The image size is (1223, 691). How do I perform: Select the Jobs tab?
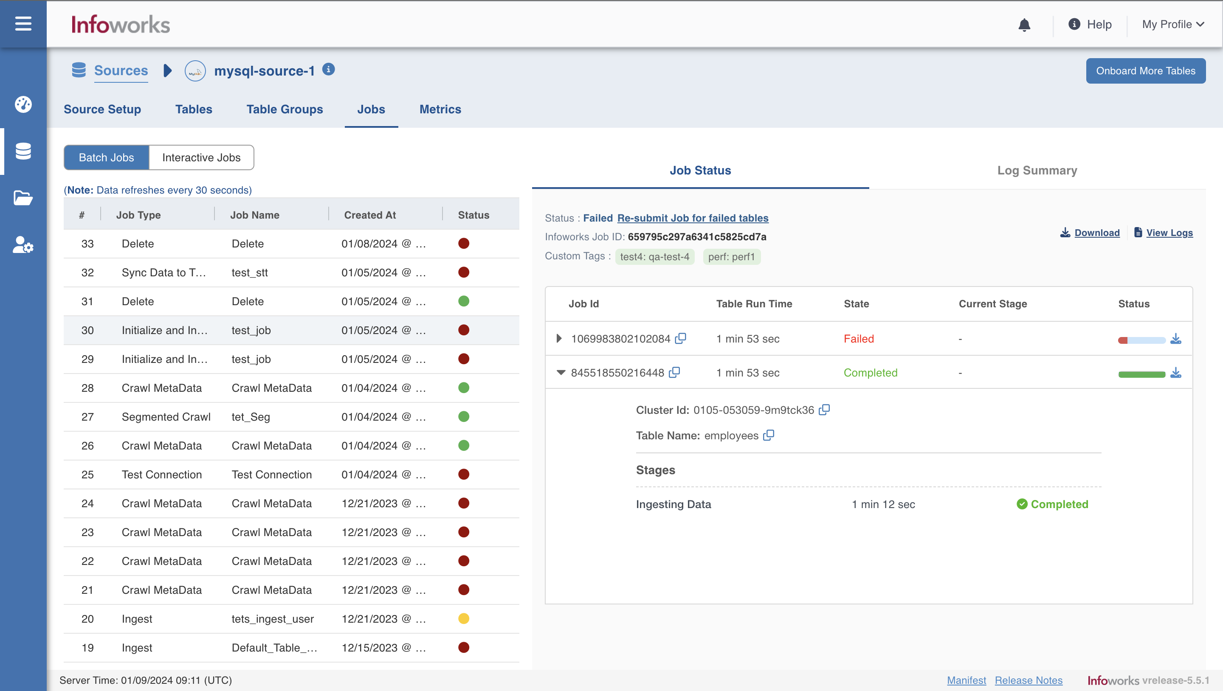(x=371, y=109)
